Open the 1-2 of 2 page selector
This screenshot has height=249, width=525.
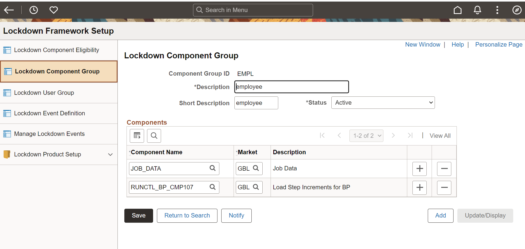[366, 136]
